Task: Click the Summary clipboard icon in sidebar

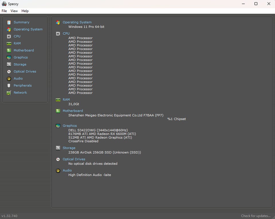Action: (x=9, y=22)
